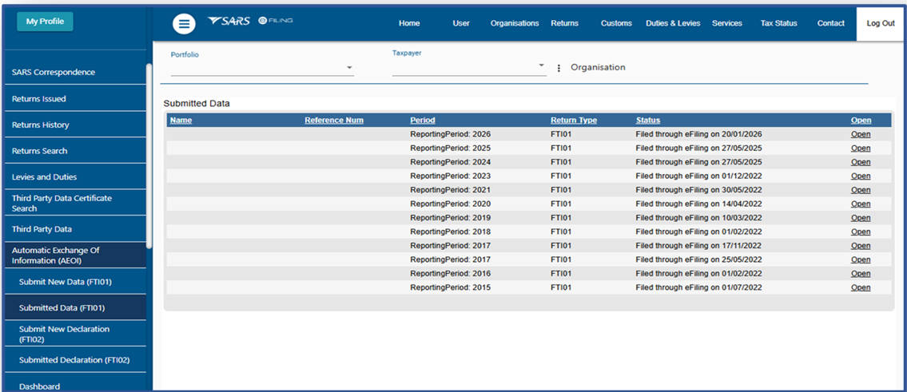
Task: Open the three-dot options beside Organisation
Action: [x=559, y=68]
